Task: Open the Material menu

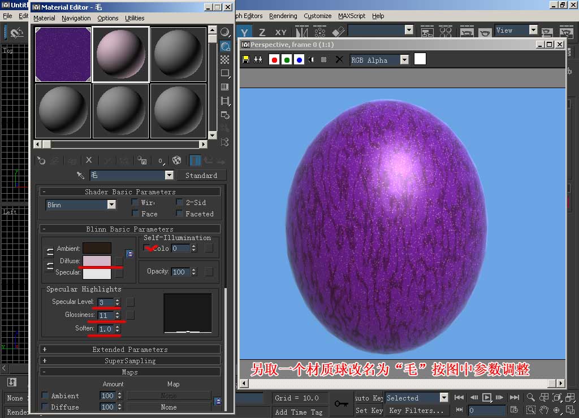Action: coord(44,18)
